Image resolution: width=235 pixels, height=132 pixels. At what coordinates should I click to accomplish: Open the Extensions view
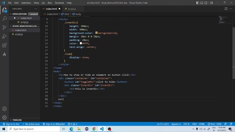coord(4,45)
